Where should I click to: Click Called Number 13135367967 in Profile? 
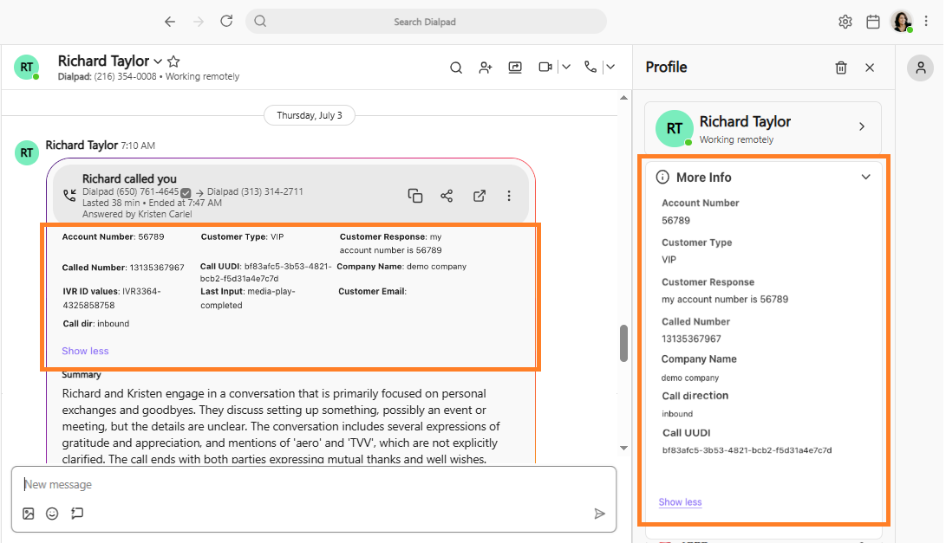tap(691, 339)
